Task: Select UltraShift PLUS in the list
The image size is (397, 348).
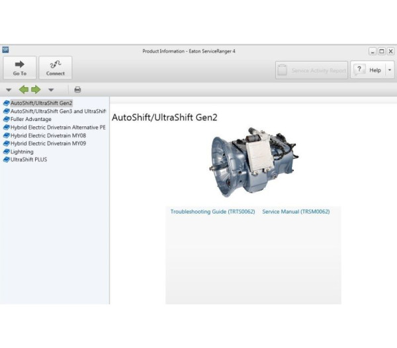Action: [28, 159]
